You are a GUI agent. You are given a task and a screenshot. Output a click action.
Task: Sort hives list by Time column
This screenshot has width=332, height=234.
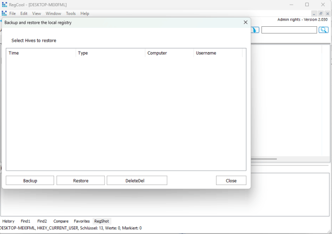[41, 53]
